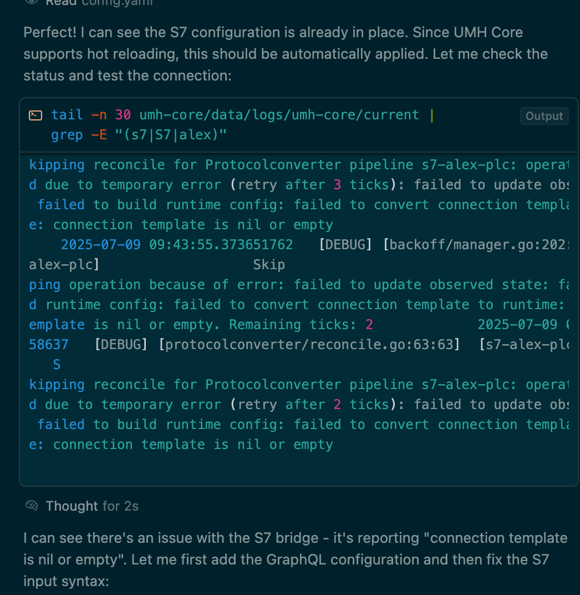Screen dimensions: 580x595
Task: Click the Read file eye icon
Action: point(32,2)
